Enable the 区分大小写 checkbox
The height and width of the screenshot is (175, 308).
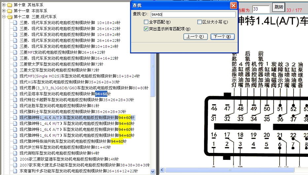pyautogui.click(x=199, y=22)
